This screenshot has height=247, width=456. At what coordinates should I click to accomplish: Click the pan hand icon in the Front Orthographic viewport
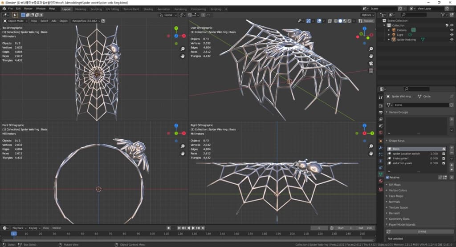[x=183, y=154]
